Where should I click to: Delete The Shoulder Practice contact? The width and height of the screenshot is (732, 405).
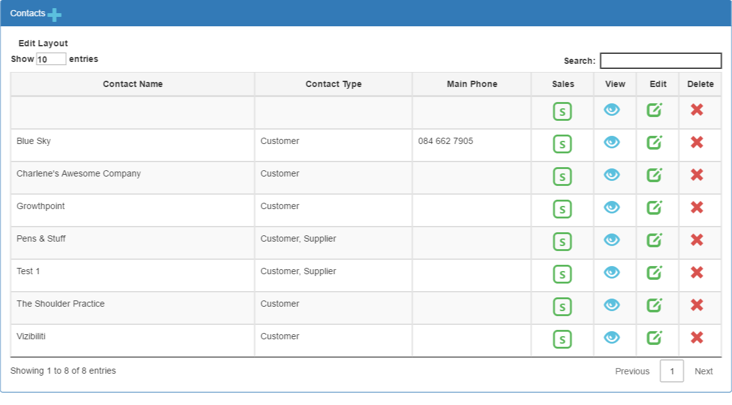697,305
